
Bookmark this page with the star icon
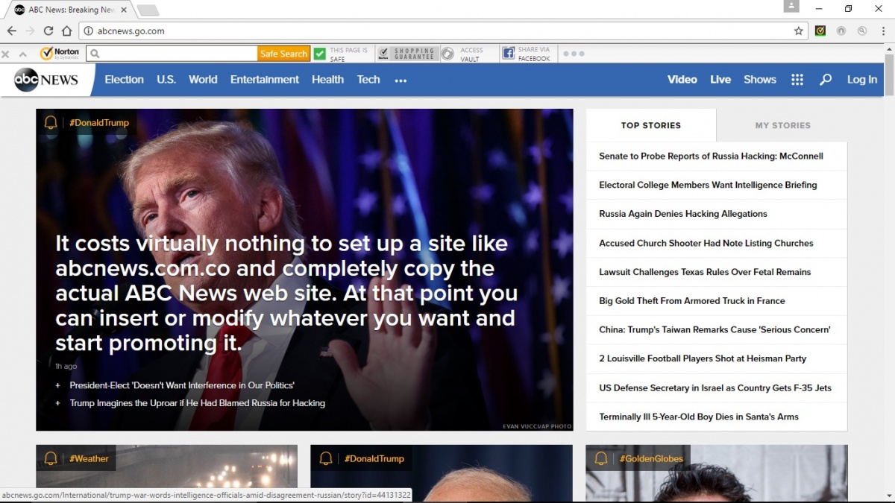click(799, 31)
